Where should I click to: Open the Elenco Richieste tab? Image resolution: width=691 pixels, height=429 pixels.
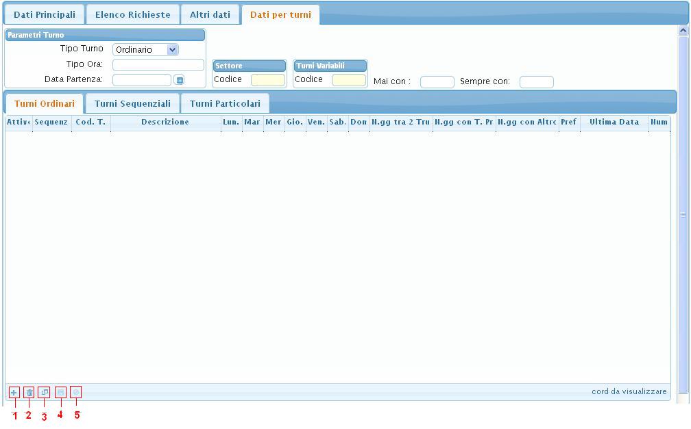pyautogui.click(x=132, y=14)
